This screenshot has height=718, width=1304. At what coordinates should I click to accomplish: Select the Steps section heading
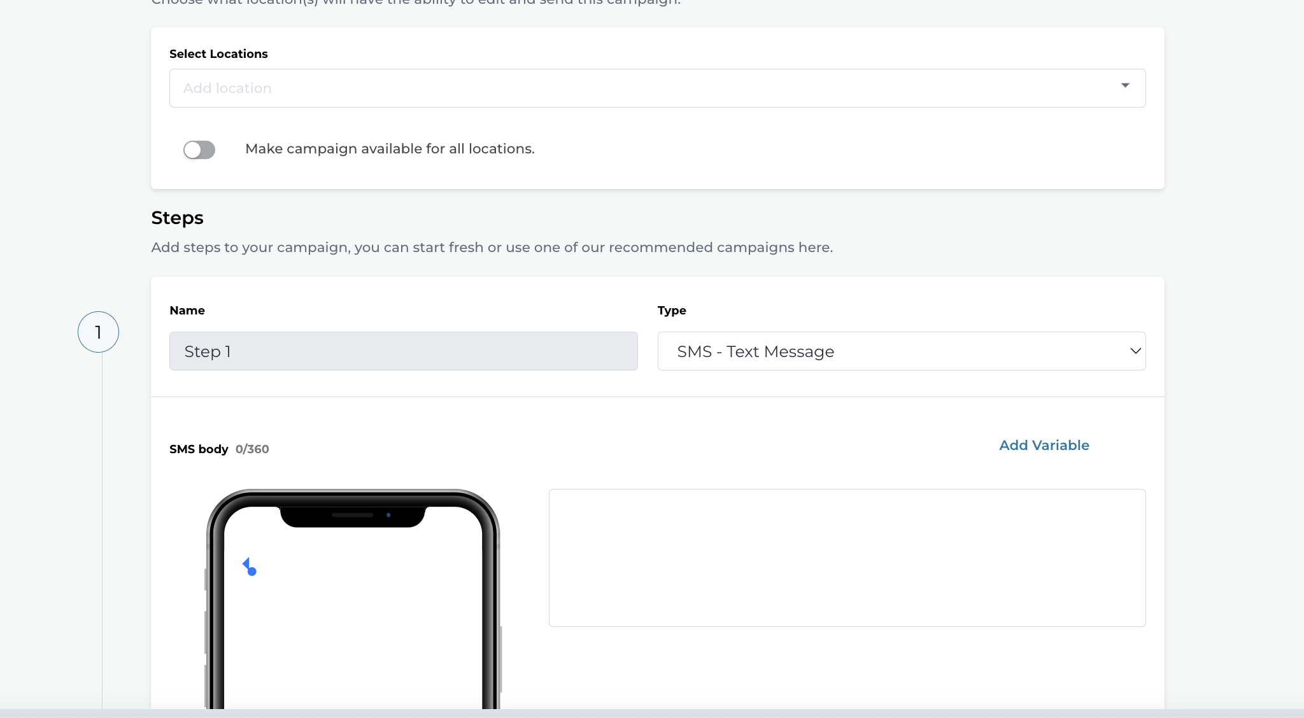(177, 218)
